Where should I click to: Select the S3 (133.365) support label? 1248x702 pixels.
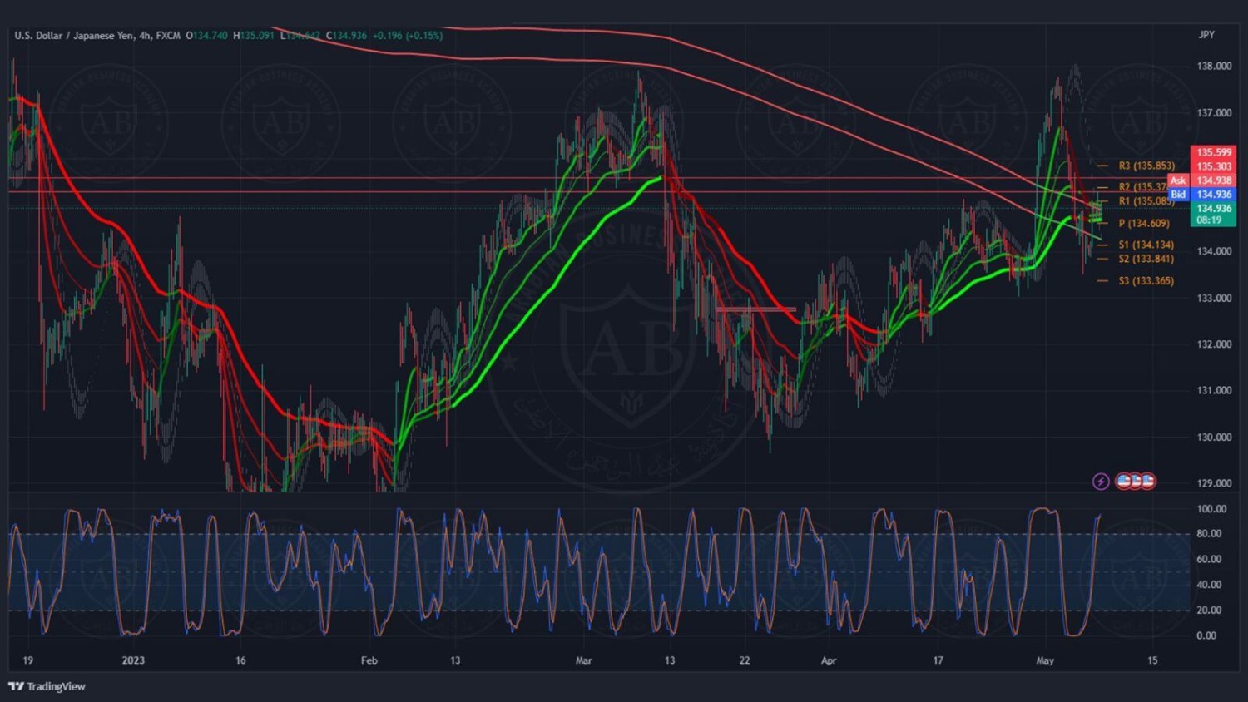pyautogui.click(x=1146, y=280)
